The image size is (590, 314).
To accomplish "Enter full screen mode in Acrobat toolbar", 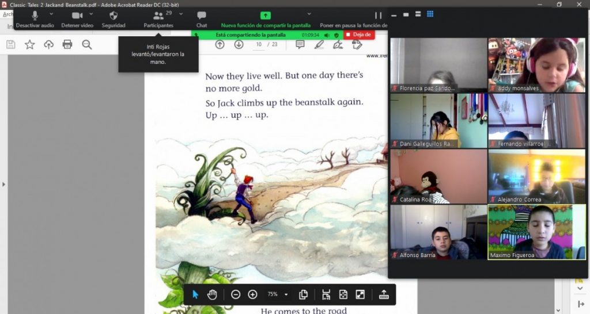I will pyautogui.click(x=360, y=294).
